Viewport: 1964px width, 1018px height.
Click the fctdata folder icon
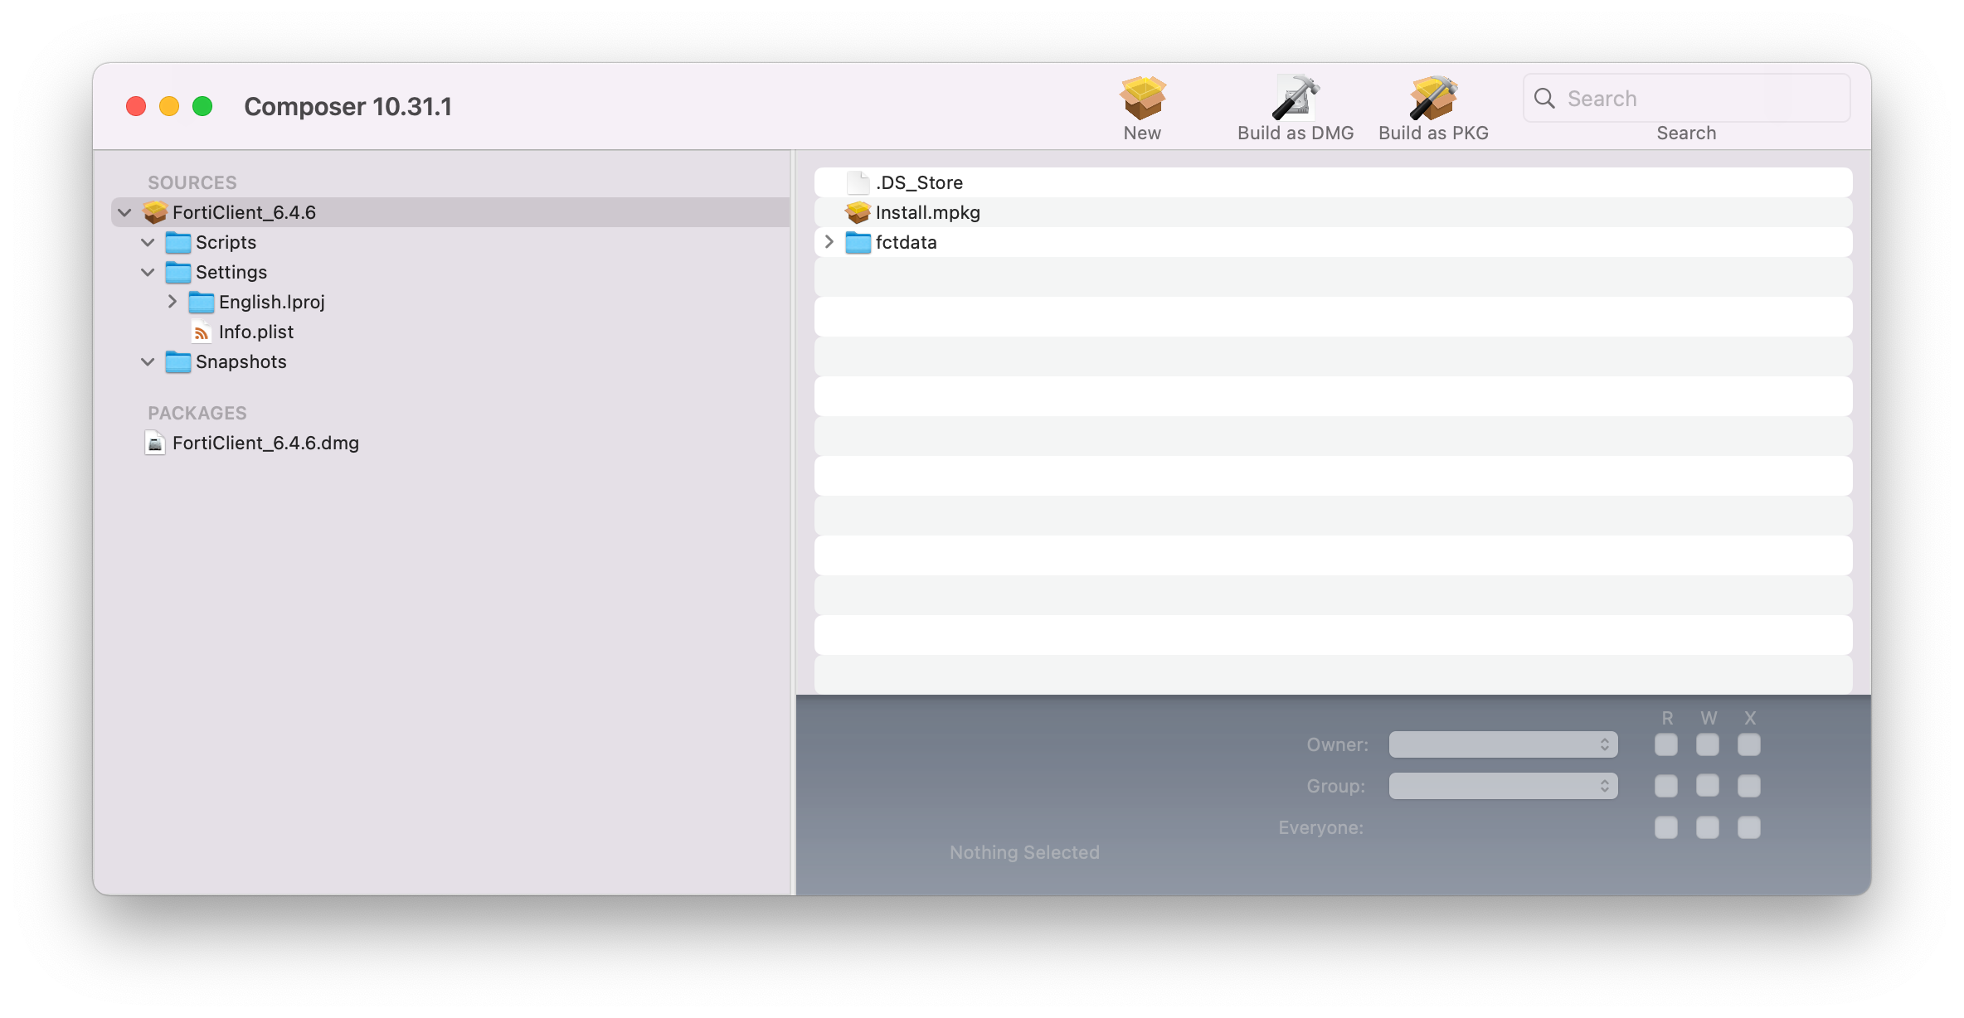pyautogui.click(x=858, y=242)
